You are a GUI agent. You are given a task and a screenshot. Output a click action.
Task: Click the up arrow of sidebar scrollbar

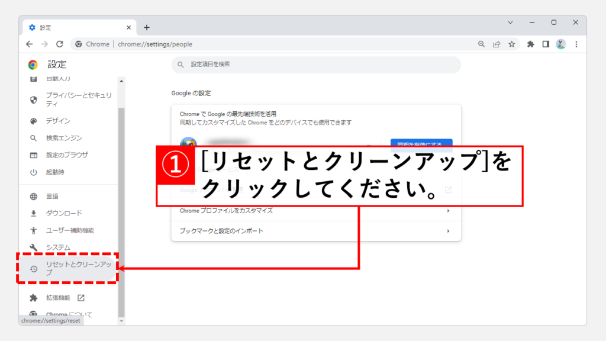(x=121, y=81)
